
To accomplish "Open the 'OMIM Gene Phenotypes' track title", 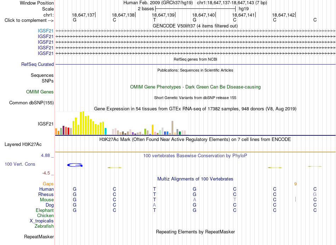I will click(195, 87).
